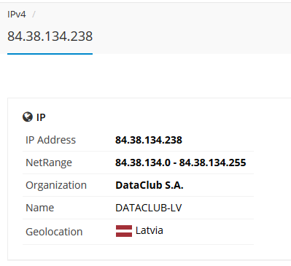
Task: Click the blue underline beneath the page title
Action: click(x=50, y=54)
